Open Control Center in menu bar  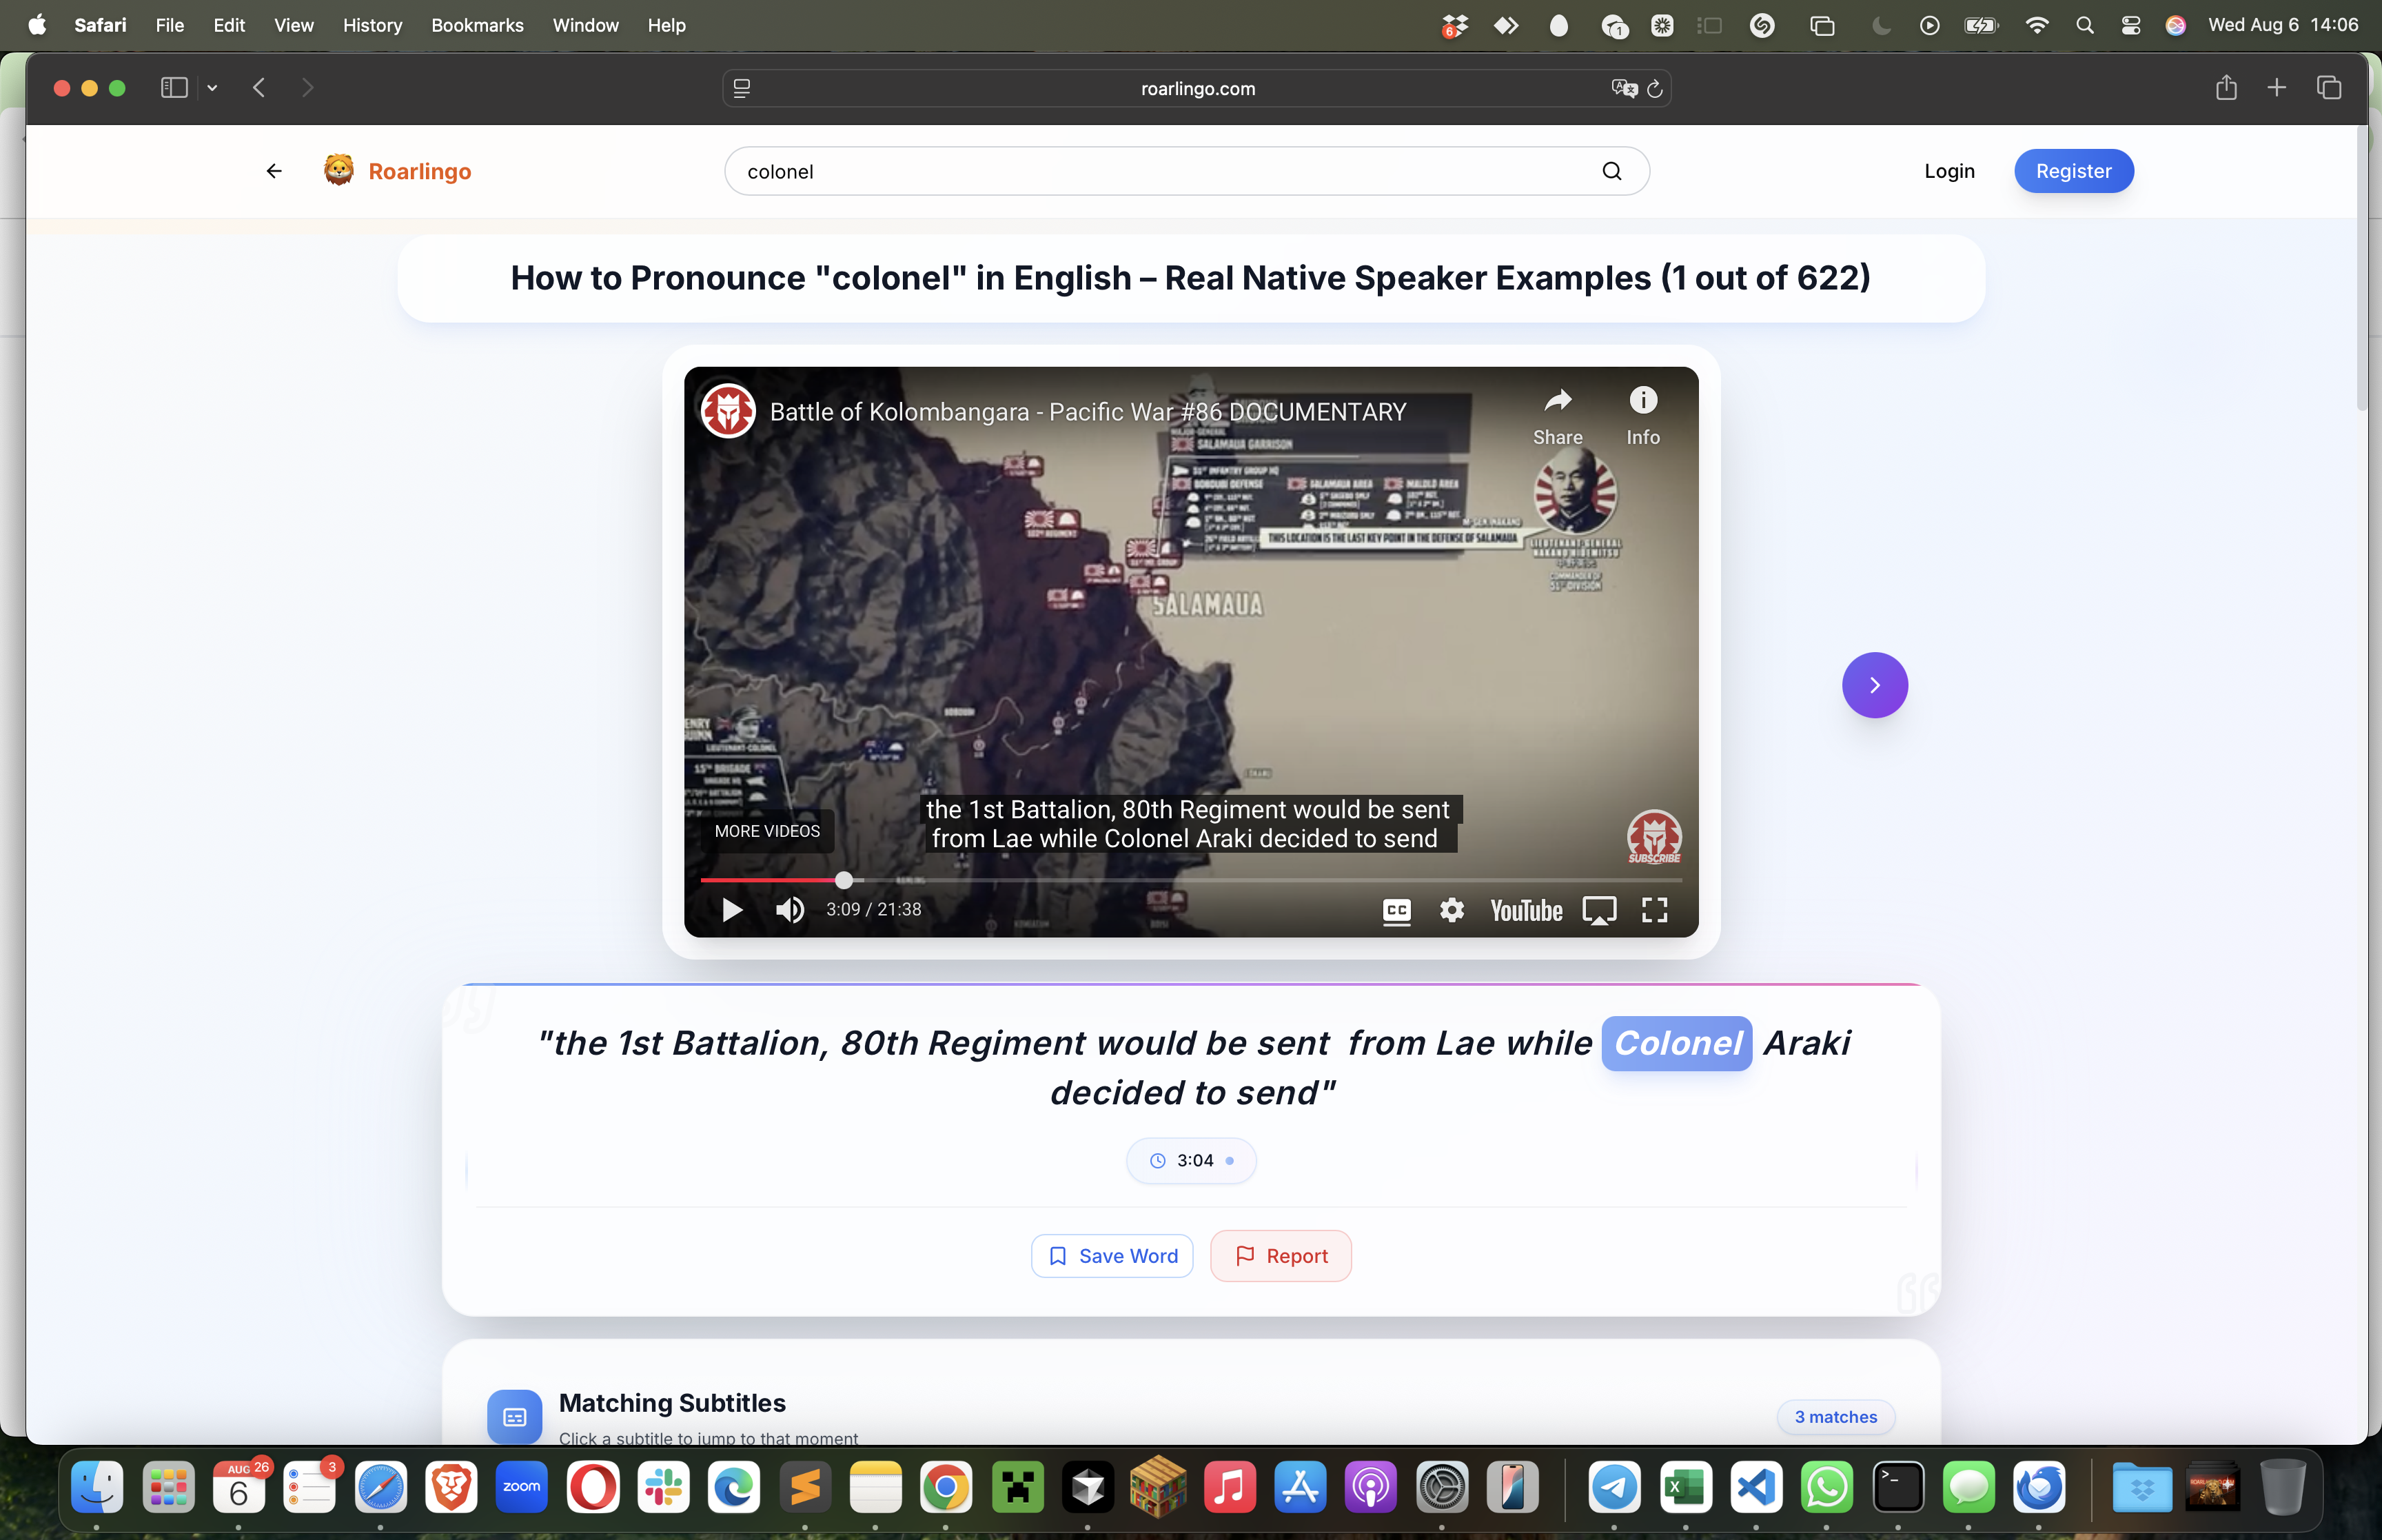(x=2130, y=25)
